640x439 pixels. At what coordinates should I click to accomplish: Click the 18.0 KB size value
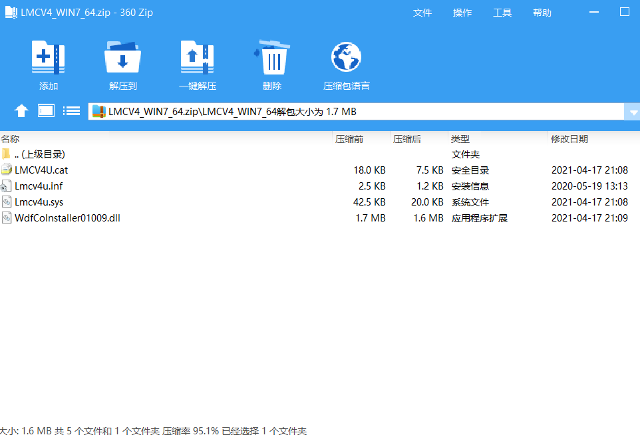(369, 170)
